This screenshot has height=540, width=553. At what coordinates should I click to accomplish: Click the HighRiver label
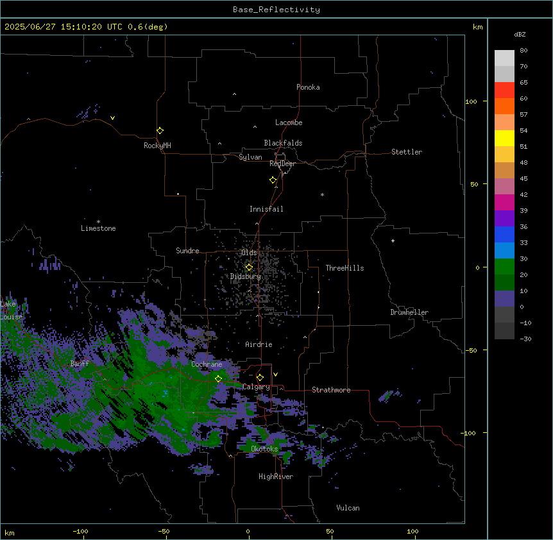pos(276,477)
